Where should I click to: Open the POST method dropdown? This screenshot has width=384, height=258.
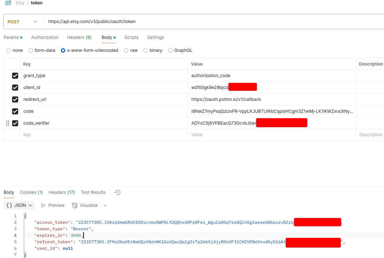22,22
